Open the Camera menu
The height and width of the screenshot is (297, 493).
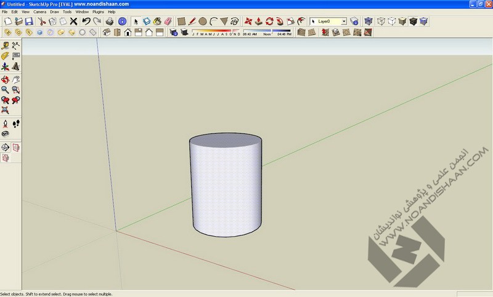[x=39, y=12]
